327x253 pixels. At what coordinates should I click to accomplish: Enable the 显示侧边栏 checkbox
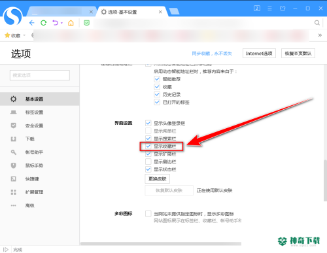148,161
